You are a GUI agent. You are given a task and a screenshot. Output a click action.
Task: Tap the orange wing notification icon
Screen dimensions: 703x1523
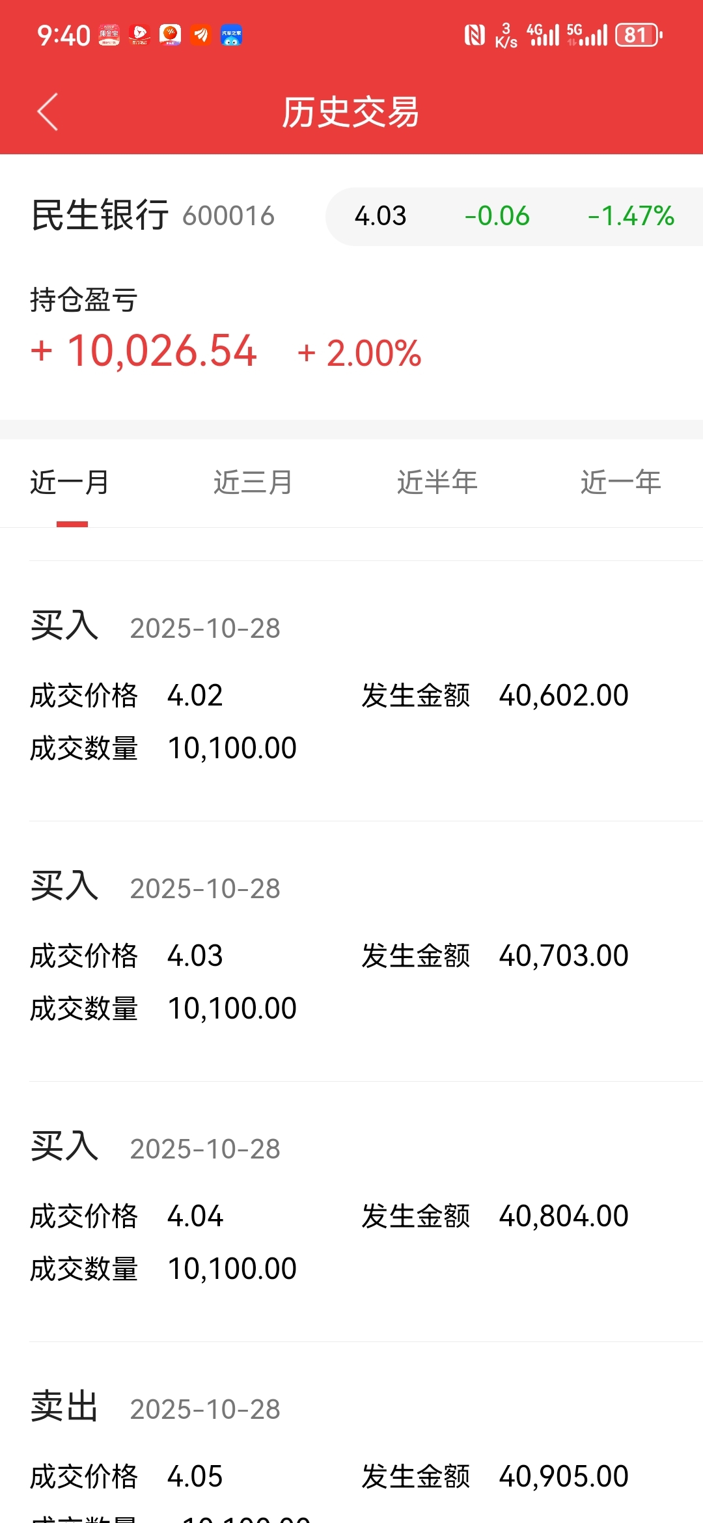click(x=200, y=35)
